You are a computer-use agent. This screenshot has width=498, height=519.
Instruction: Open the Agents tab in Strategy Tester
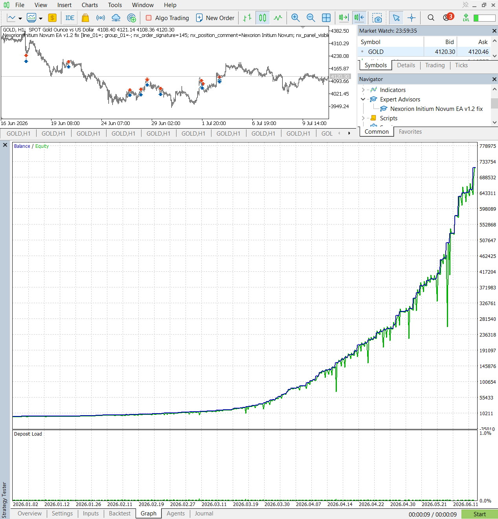coord(176,513)
